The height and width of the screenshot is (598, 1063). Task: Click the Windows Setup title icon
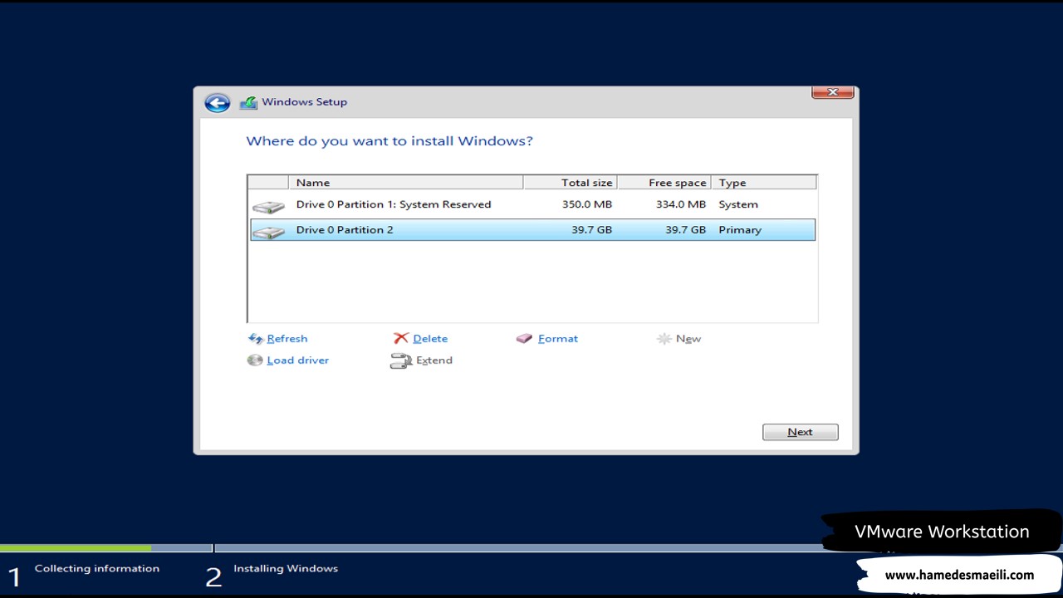tap(248, 103)
